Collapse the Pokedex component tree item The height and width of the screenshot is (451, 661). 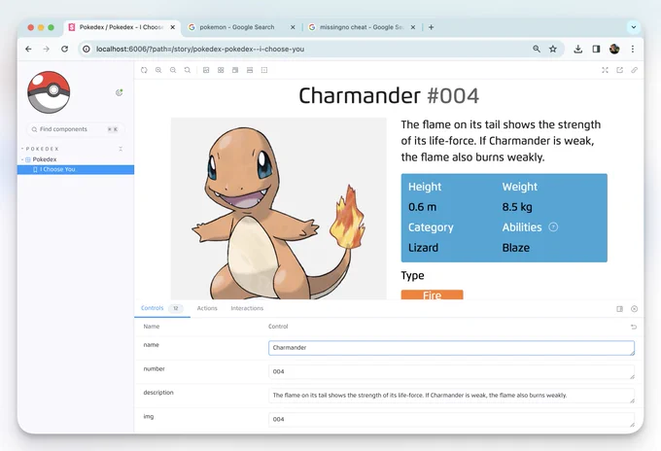[41, 159]
